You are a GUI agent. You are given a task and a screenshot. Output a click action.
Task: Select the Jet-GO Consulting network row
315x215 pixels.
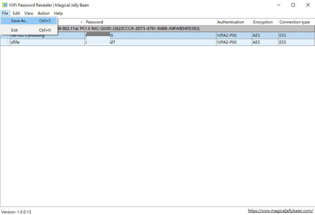(157, 35)
